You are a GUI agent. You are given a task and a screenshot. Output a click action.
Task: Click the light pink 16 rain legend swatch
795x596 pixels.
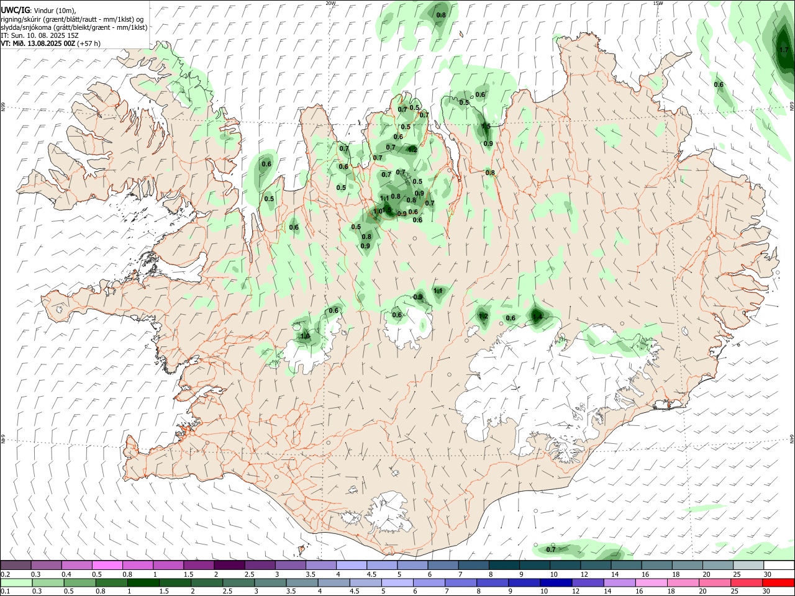tap(651, 582)
